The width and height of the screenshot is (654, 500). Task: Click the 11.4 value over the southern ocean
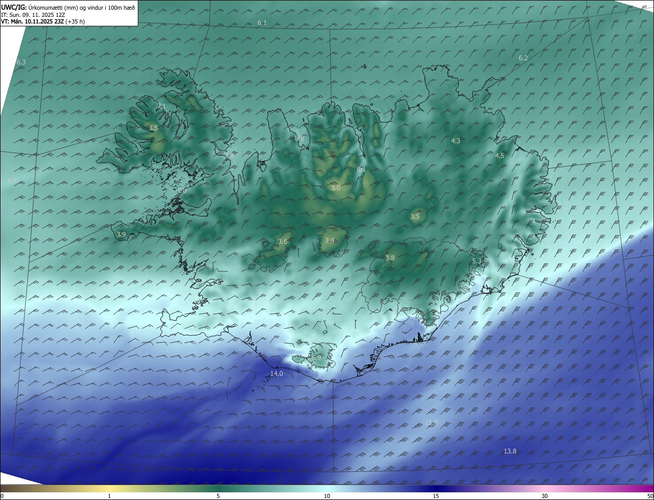(432, 422)
